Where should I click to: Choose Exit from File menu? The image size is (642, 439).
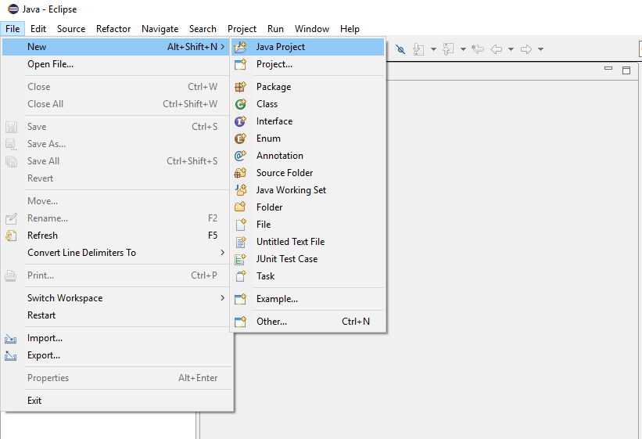(117, 401)
